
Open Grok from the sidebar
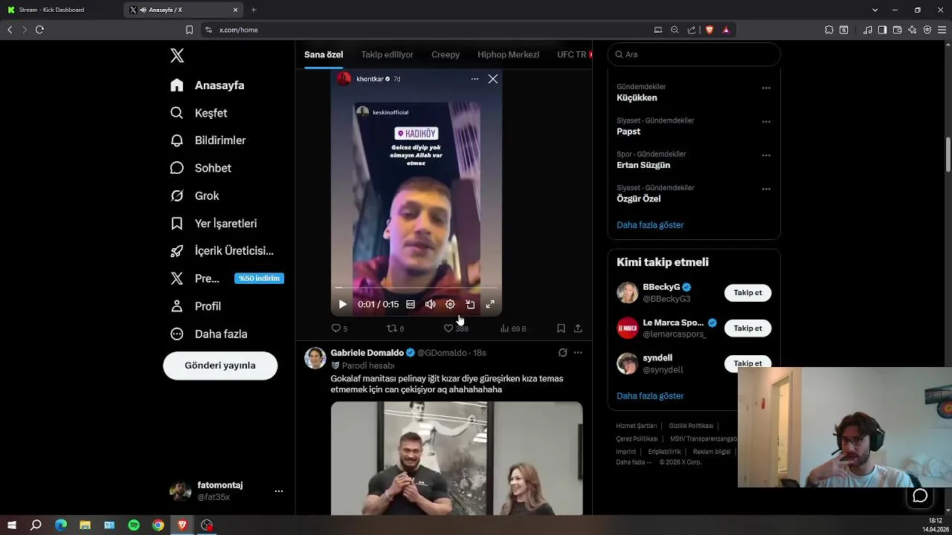195,195
